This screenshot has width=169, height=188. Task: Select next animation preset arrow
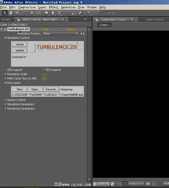(84, 33)
